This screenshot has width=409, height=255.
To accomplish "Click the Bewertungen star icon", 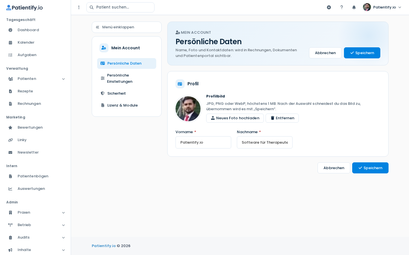I will (11, 127).
